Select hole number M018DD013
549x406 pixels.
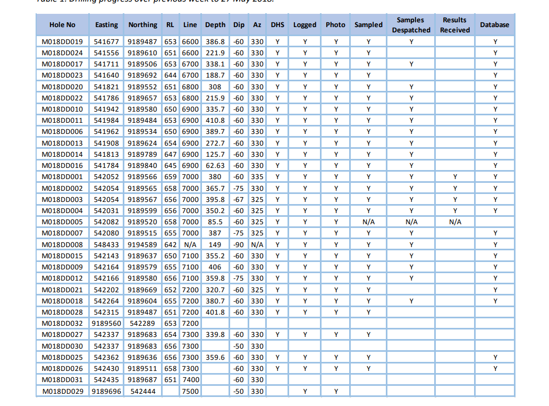62,143
